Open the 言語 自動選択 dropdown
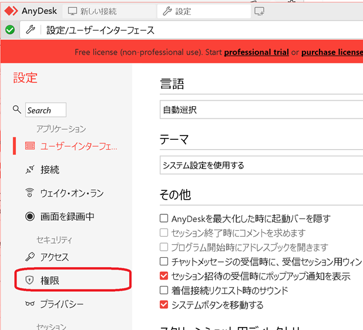This screenshot has height=330, width=363. pyautogui.click(x=261, y=110)
